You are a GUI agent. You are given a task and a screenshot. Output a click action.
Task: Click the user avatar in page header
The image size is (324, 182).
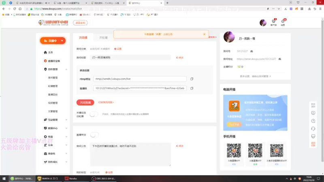[263, 23]
